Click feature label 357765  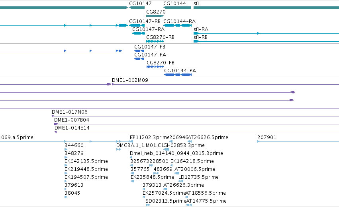click(x=140, y=169)
